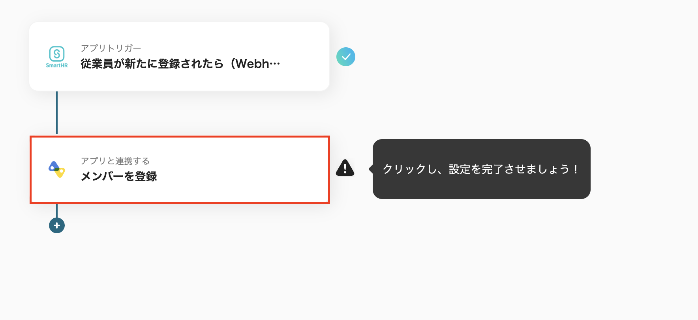Select the exclamation mark inside the warning badge

(345, 169)
